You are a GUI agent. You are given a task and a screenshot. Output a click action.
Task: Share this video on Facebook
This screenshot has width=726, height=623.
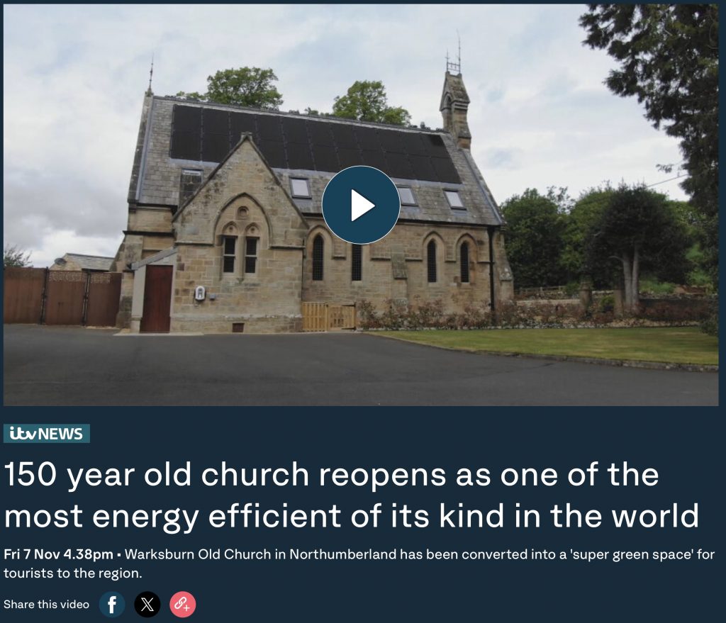tap(112, 604)
